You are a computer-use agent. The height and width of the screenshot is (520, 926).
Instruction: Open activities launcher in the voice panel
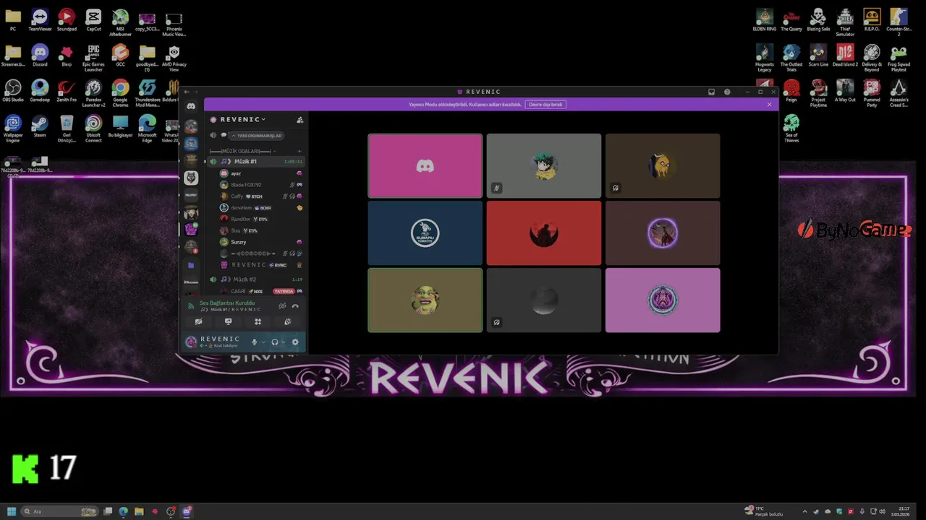click(258, 322)
